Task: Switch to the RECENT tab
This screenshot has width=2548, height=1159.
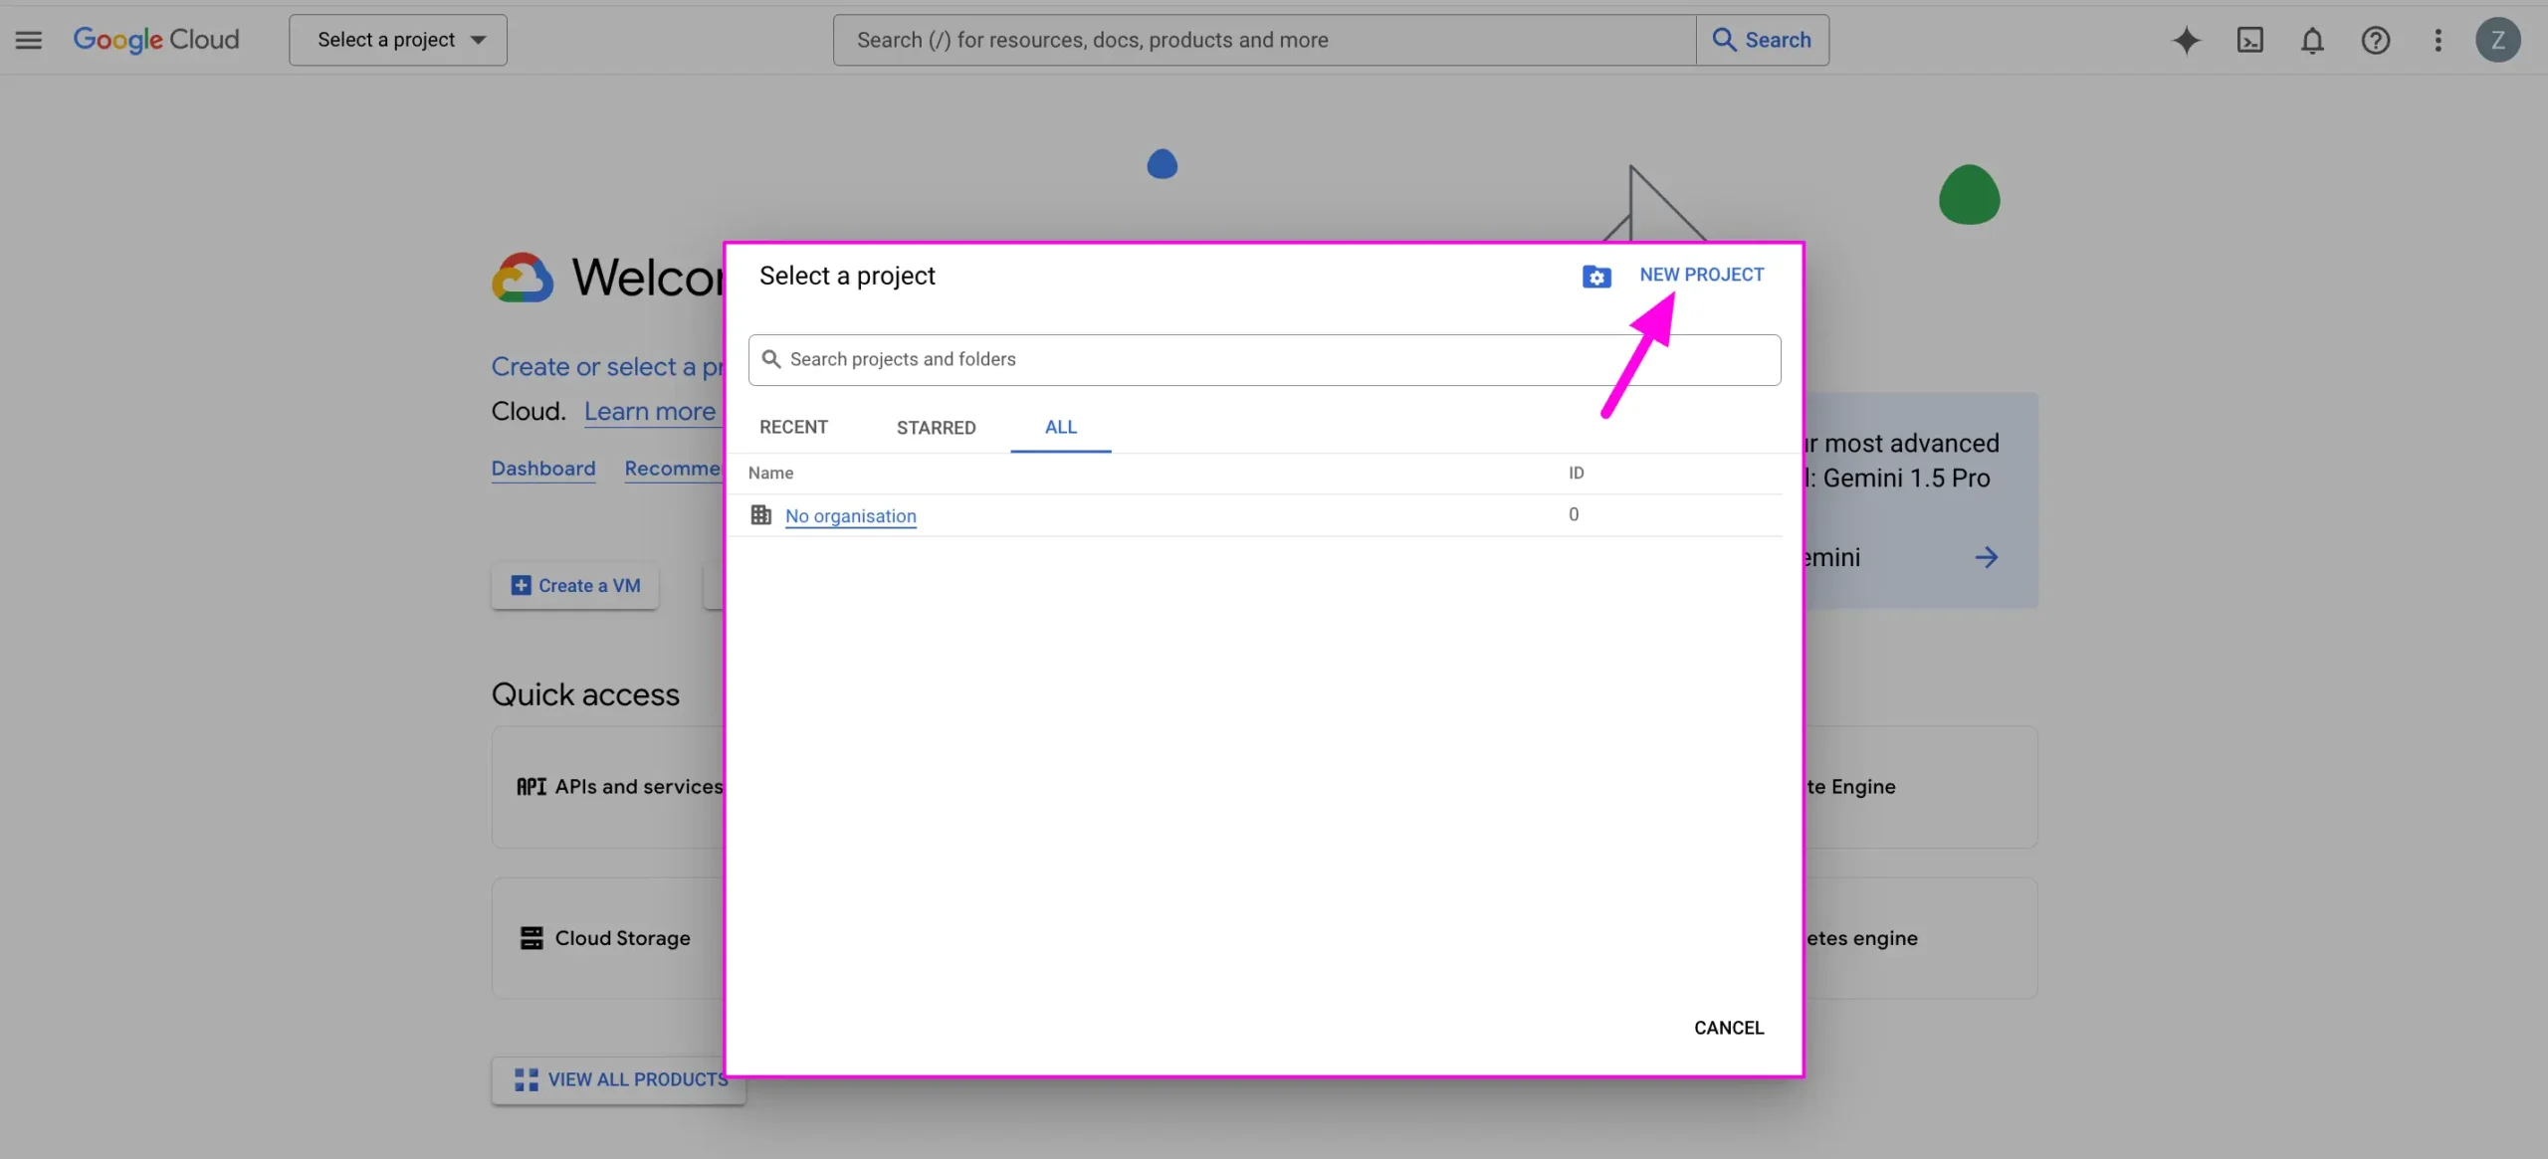Action: coord(793,427)
